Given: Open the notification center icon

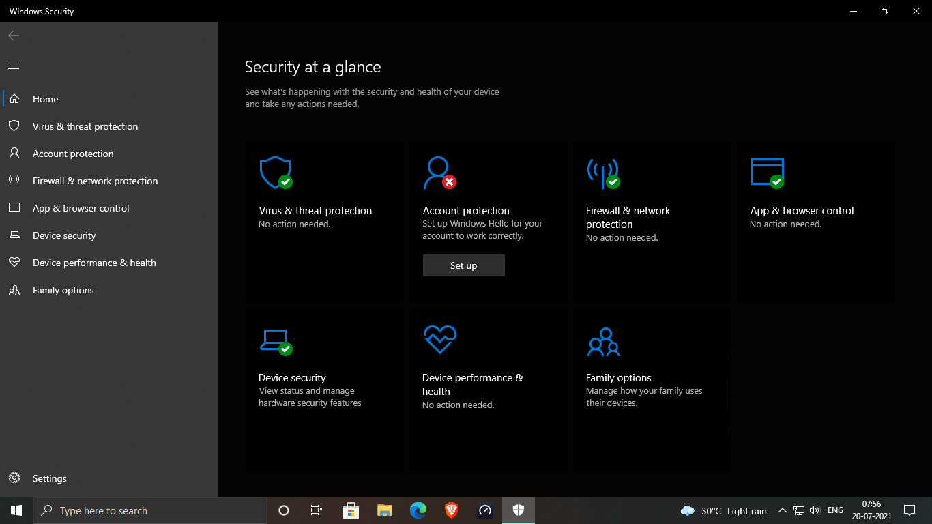Looking at the screenshot, I should [909, 510].
